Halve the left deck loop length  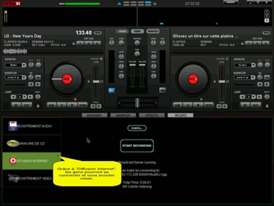pyautogui.click(x=13, y=97)
